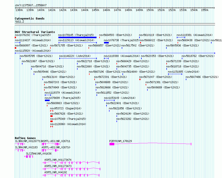Open the nsv1119381 (Alsmadi2014) variant label
Image resolution: width=222 pixels, height=178 pixels.
pyautogui.click(x=195, y=35)
